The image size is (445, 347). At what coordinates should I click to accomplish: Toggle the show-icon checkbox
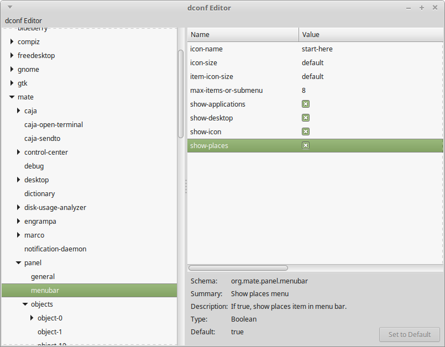[x=306, y=132]
